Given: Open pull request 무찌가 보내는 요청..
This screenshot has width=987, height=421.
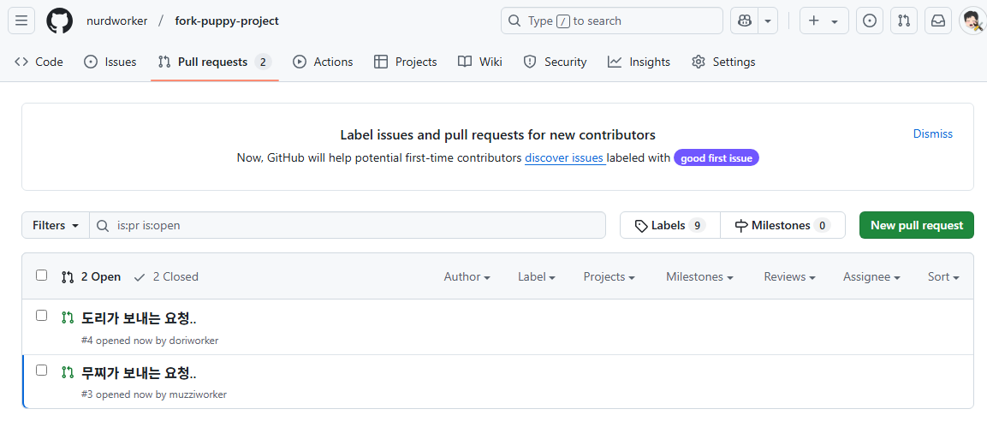Looking at the screenshot, I should pyautogui.click(x=140, y=372).
